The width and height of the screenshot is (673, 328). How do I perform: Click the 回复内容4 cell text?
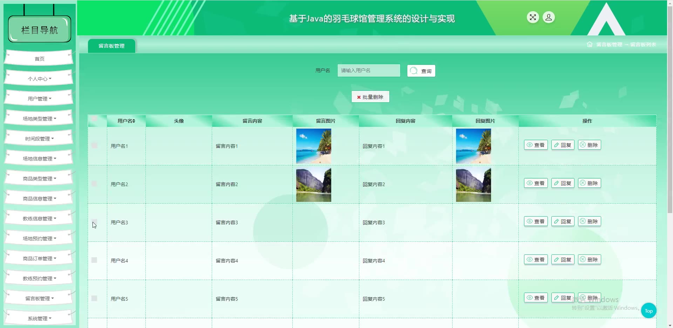(x=374, y=261)
